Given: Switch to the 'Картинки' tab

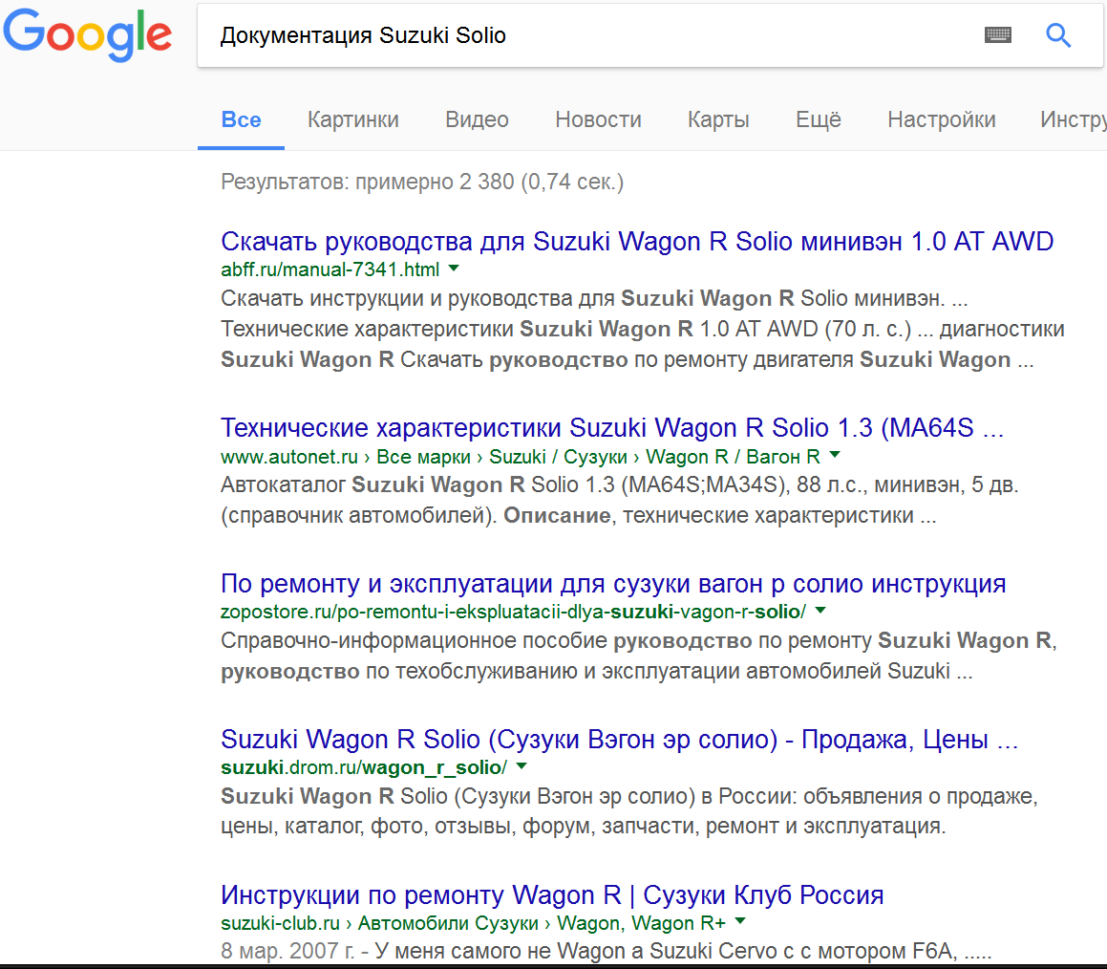Looking at the screenshot, I should point(353,119).
